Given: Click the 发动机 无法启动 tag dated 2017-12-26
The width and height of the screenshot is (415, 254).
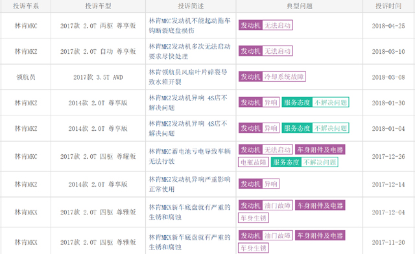Looking at the screenshot, I should (x=265, y=150).
